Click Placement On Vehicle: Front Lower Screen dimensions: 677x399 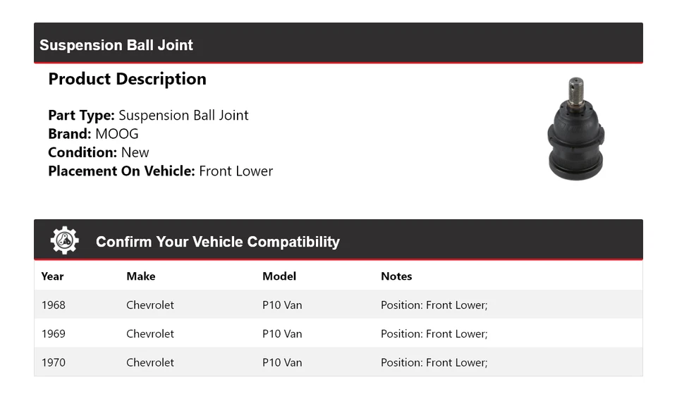click(160, 171)
